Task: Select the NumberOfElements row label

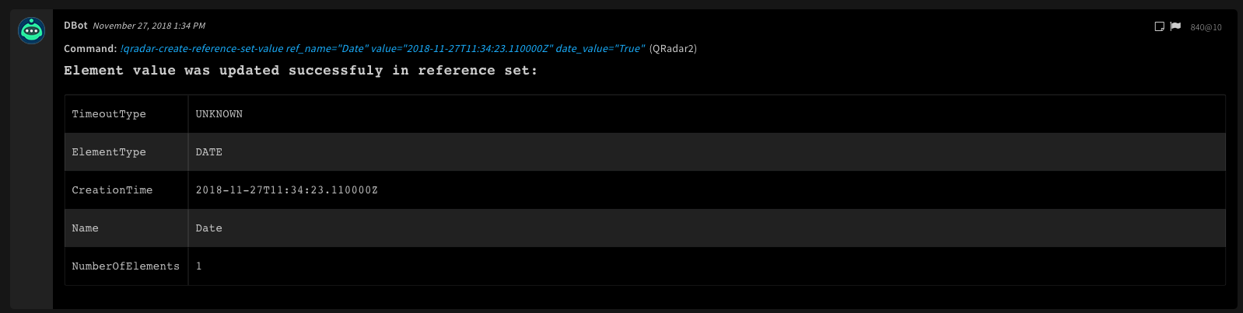Action: pyautogui.click(x=125, y=266)
